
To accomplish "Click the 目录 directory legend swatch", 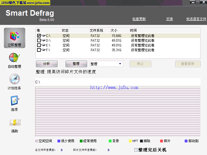I will click(x=110, y=141).
